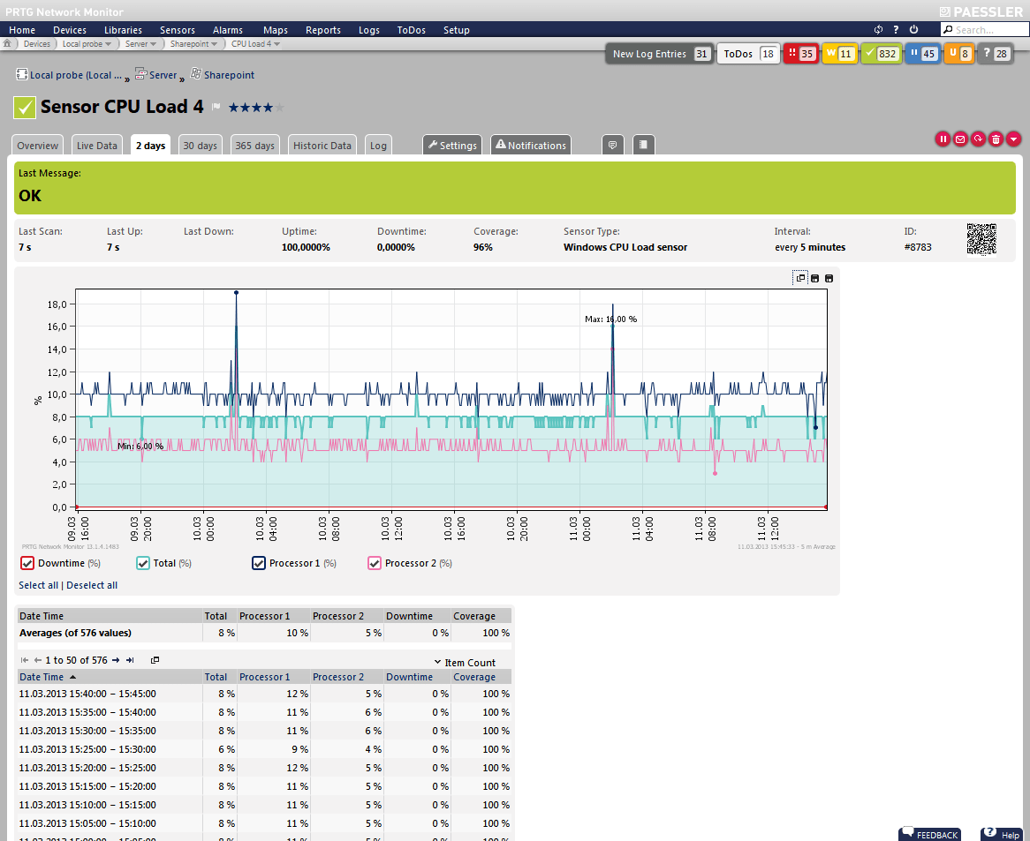Open the help question mark icon in top bar
The image size is (1030, 841).
(x=896, y=29)
